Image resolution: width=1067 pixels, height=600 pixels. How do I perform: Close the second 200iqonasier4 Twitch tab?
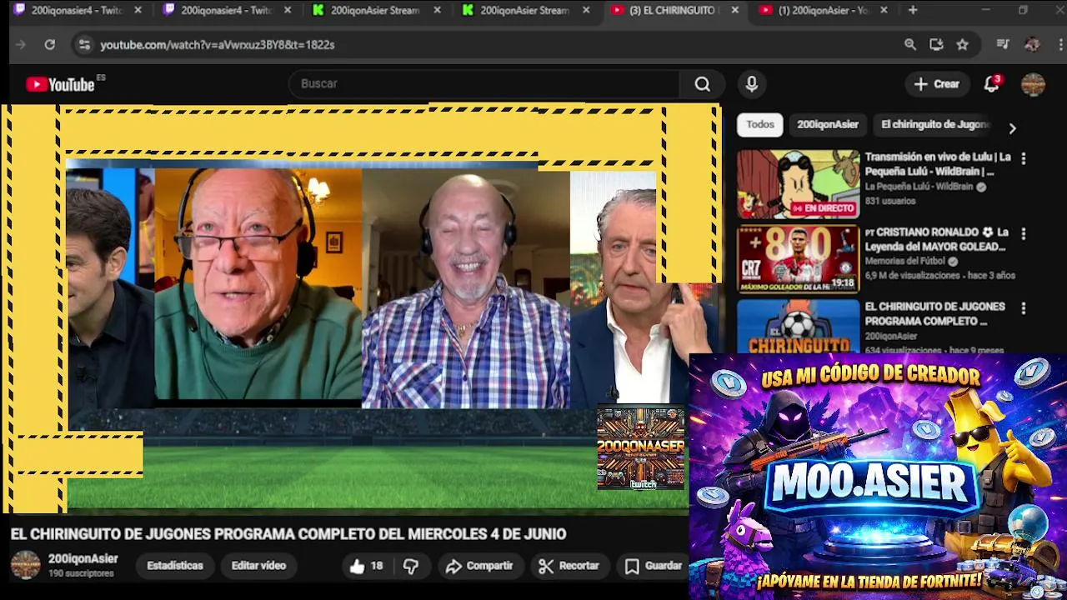tap(288, 11)
